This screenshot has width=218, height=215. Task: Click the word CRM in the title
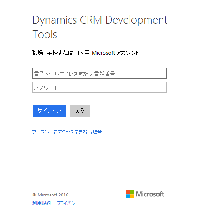point(91,20)
